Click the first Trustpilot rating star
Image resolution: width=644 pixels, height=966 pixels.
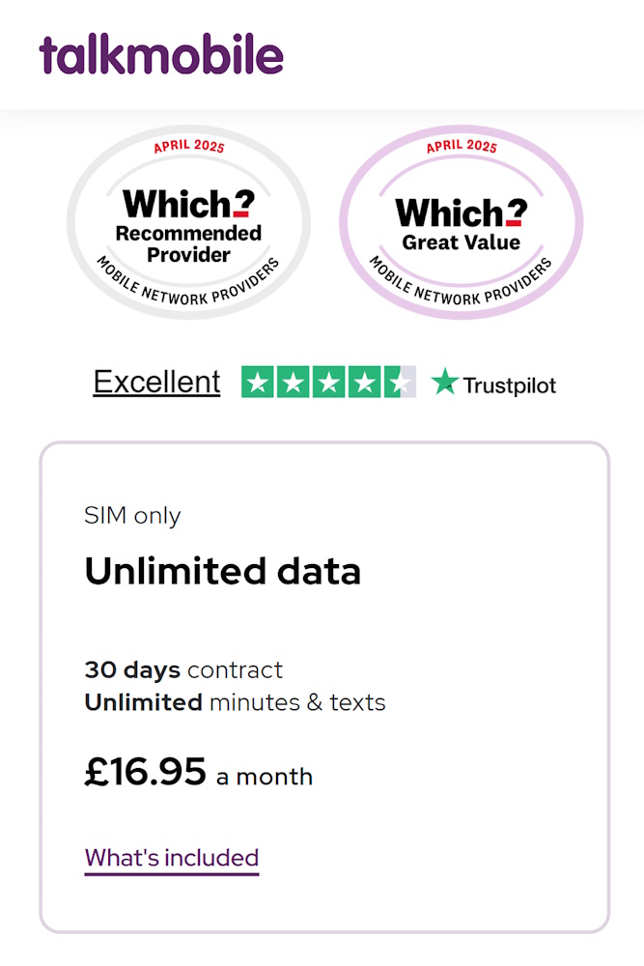point(257,383)
